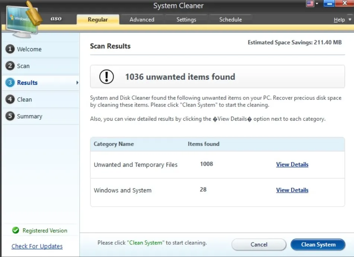The width and height of the screenshot is (354, 257).
Task: Switch to the Advanced tab
Action: click(142, 20)
